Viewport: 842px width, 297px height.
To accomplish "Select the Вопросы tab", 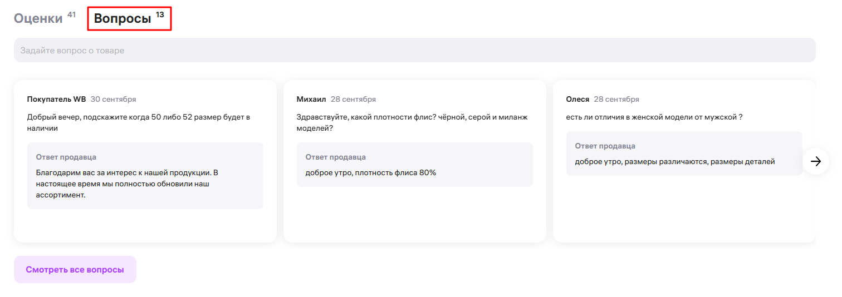I will click(123, 18).
